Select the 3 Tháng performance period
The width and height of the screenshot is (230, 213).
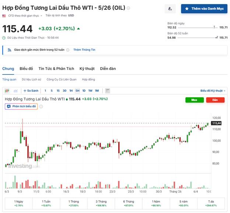click(101, 203)
